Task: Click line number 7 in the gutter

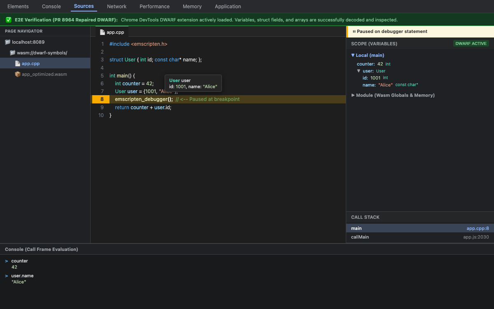Action: click(102, 91)
